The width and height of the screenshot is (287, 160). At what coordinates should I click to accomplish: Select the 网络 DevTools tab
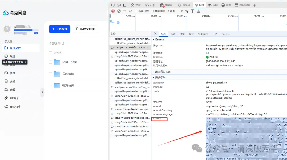[199, 5]
